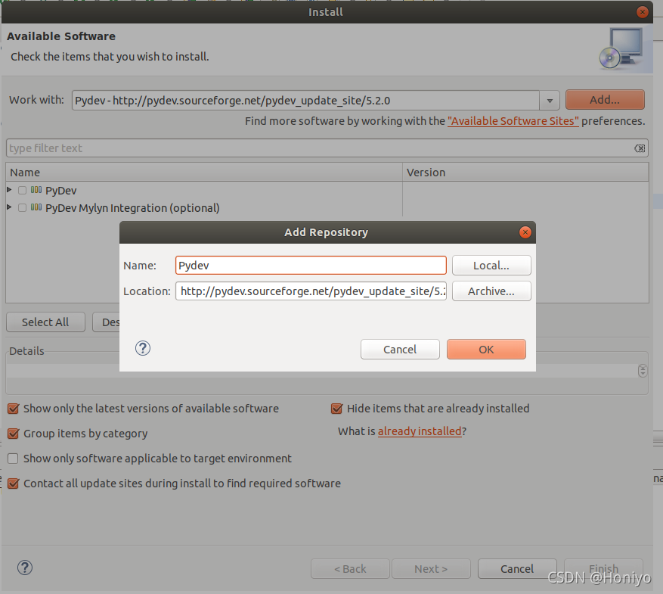
Task: Focus the repository Name field
Action: [311, 266]
